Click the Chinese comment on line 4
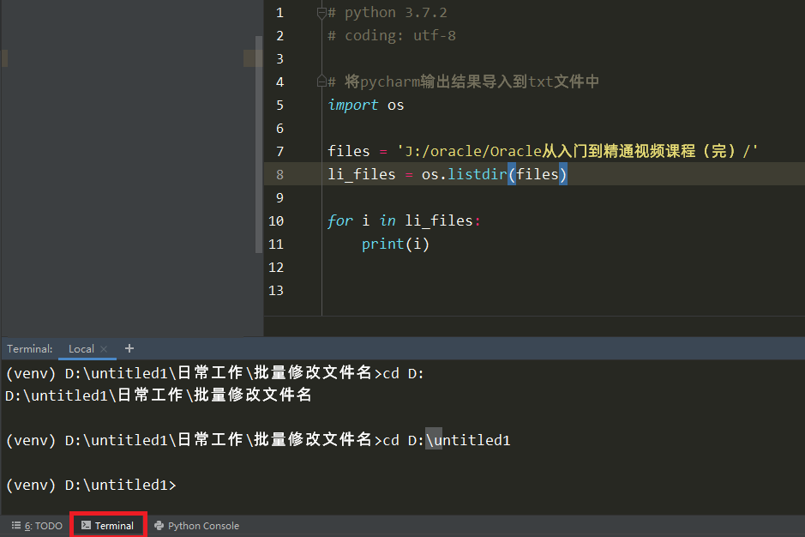Image resolution: width=805 pixels, height=537 pixels. pyautogui.click(x=463, y=81)
